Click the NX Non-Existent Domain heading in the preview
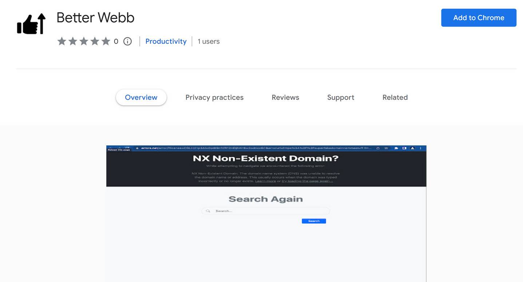 [266, 158]
